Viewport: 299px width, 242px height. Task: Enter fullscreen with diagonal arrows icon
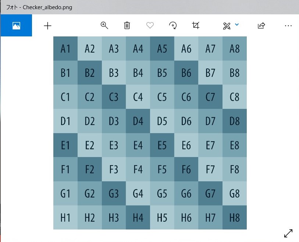(x=288, y=233)
